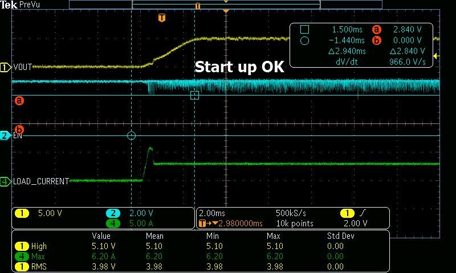This screenshot has width=456, height=273.
Task: Select the red cursor b marker on graticule
Action: coord(19,129)
